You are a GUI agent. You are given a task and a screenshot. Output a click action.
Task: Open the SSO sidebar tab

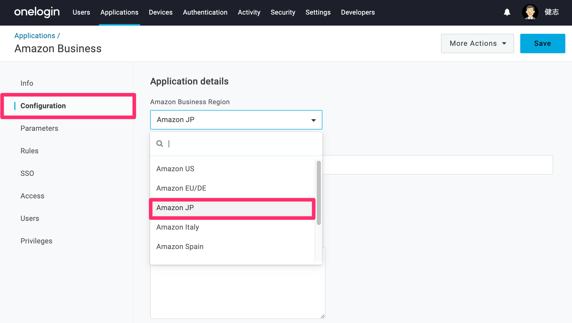(27, 173)
